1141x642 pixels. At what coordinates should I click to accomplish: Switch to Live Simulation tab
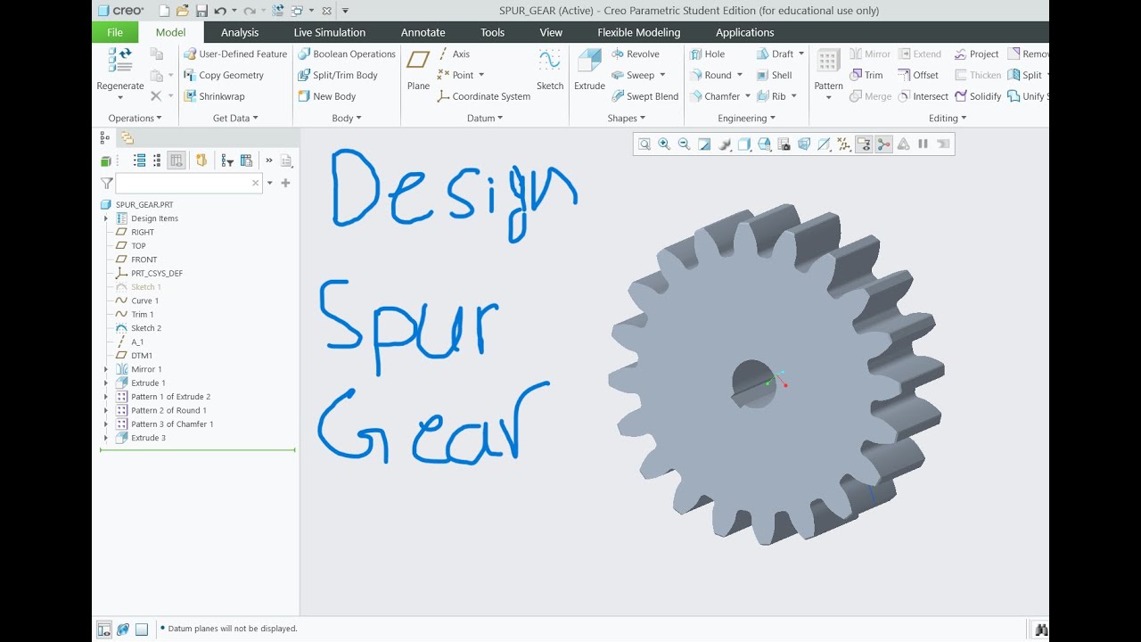pos(330,32)
